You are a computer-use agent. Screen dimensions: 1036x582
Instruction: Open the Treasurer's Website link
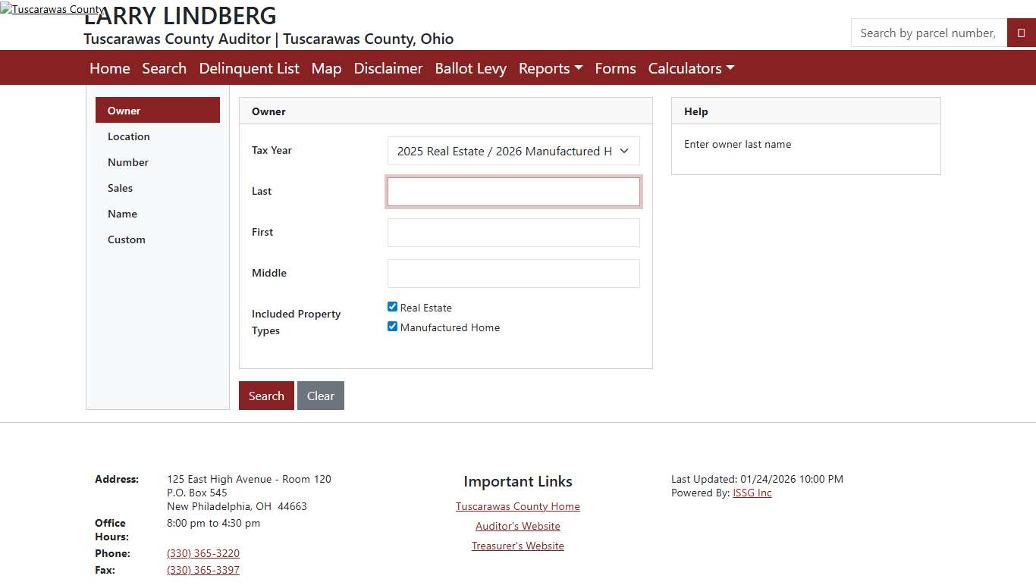518,546
